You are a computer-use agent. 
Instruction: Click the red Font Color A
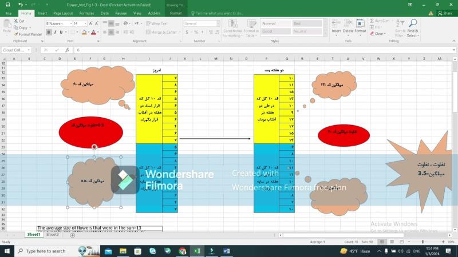(x=93, y=32)
